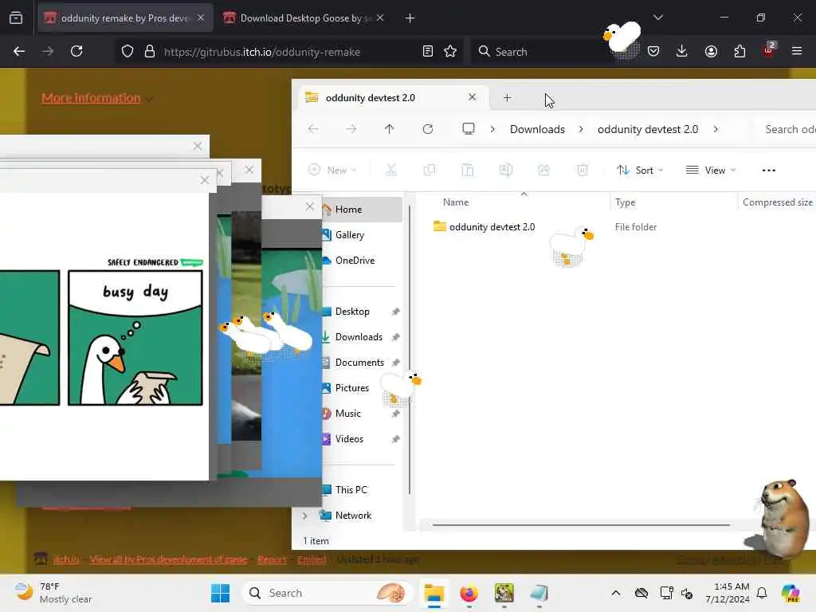Viewport: 816px width, 612px height.
Task: Add a new File Explorer tab
Action: pos(508,97)
